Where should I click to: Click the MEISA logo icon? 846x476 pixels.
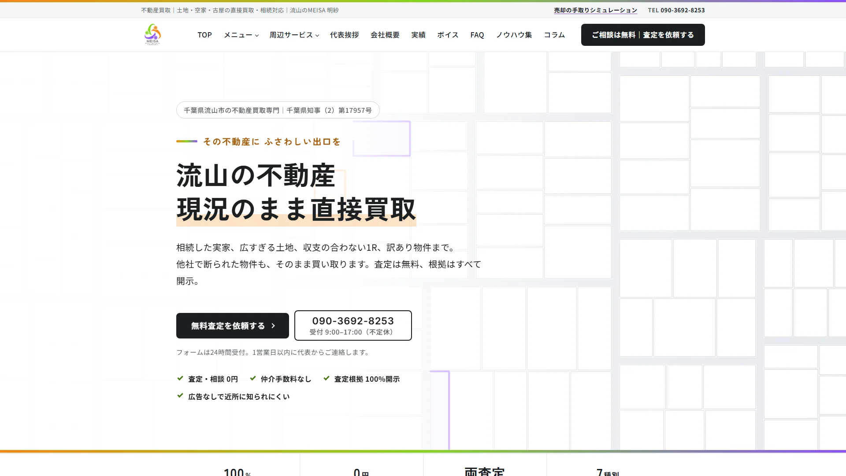tap(152, 34)
